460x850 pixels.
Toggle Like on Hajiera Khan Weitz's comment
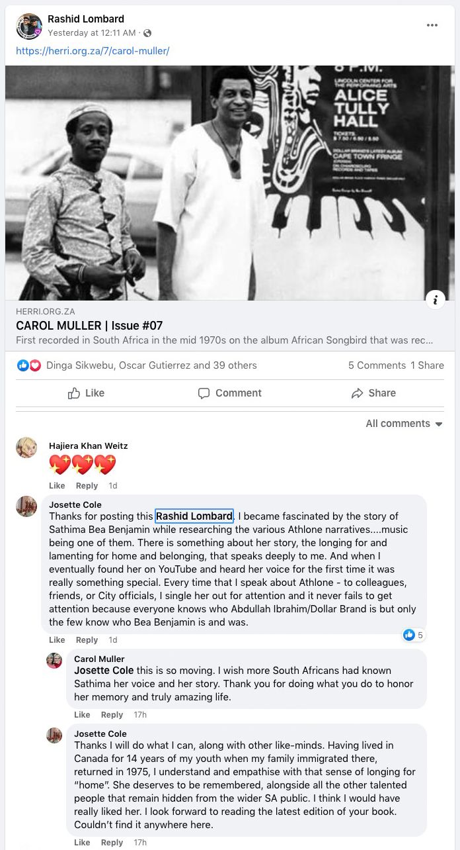tap(57, 486)
